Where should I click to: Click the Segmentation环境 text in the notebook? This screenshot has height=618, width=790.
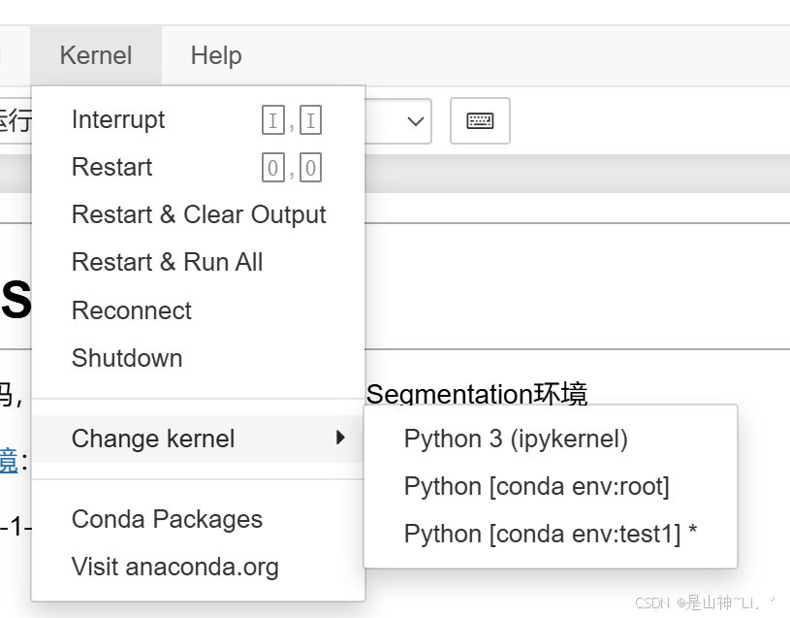[482, 394]
